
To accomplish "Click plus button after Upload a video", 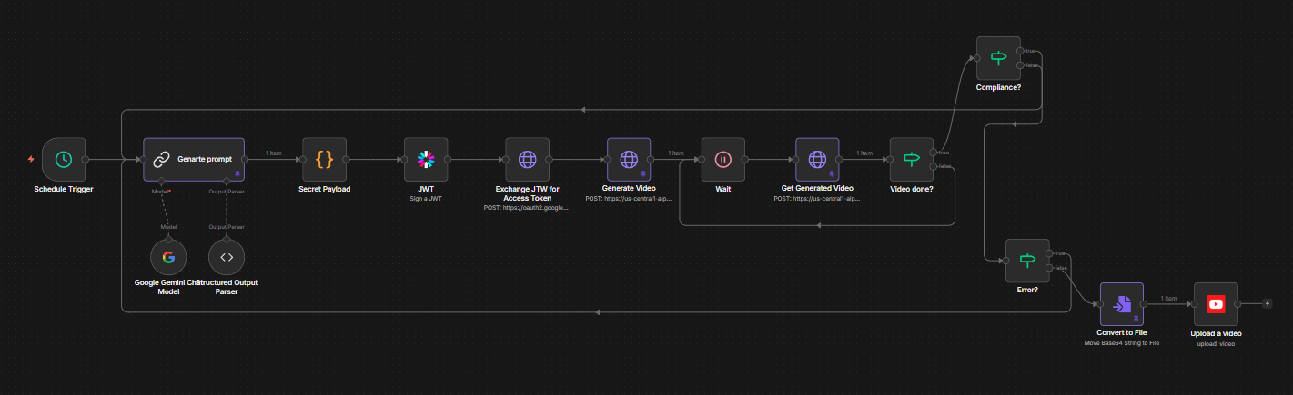I will [x=1267, y=305].
